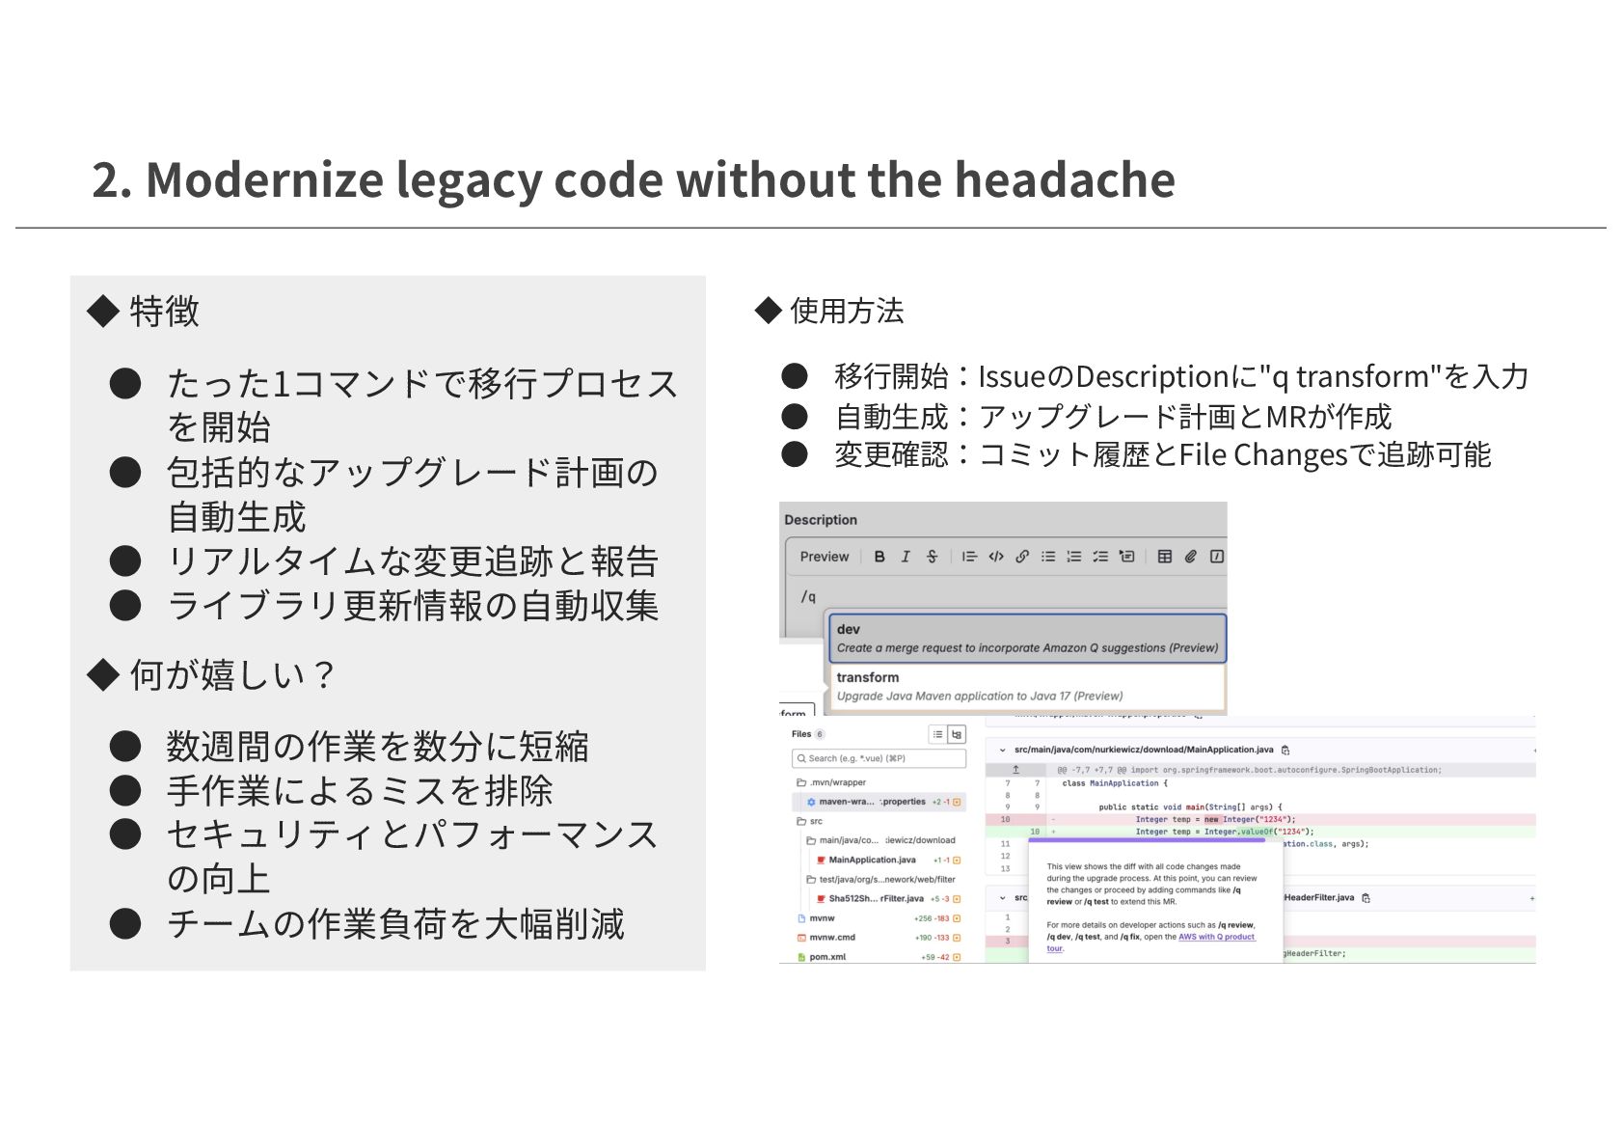This screenshot has height=1148, width=1623.
Task: Attach a file with the paperclip icon
Action: (1191, 557)
